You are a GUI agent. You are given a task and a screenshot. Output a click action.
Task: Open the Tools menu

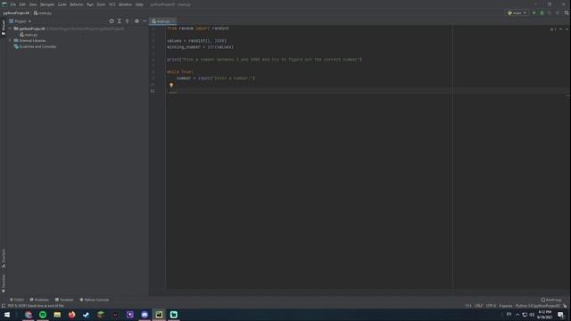[101, 4]
